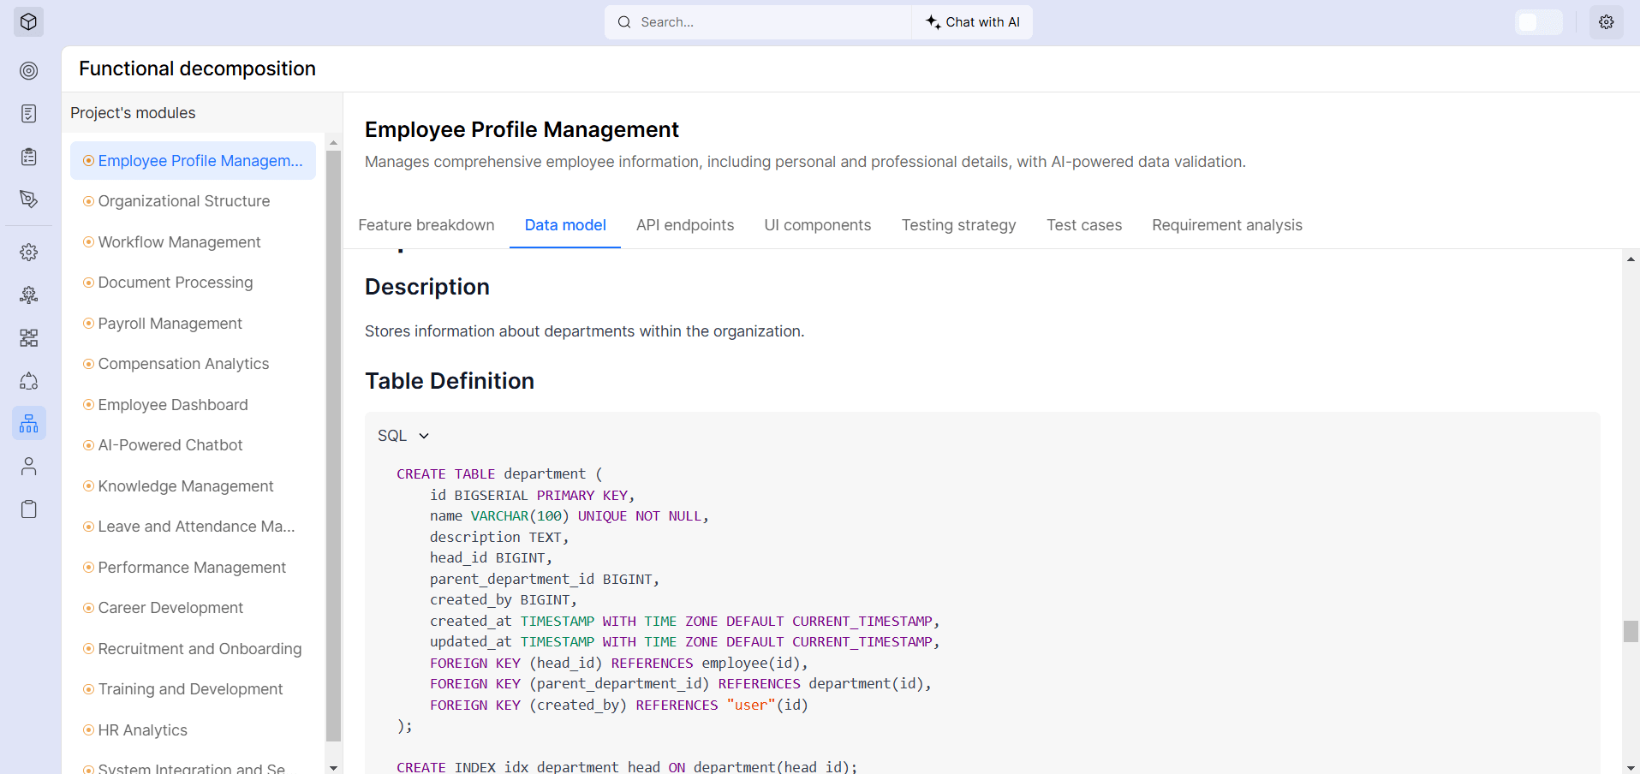Open AI-Powered Chatbot module
The image size is (1640, 774).
[193, 445]
